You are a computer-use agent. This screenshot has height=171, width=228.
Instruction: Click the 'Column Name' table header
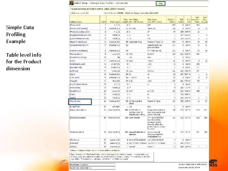76,22
